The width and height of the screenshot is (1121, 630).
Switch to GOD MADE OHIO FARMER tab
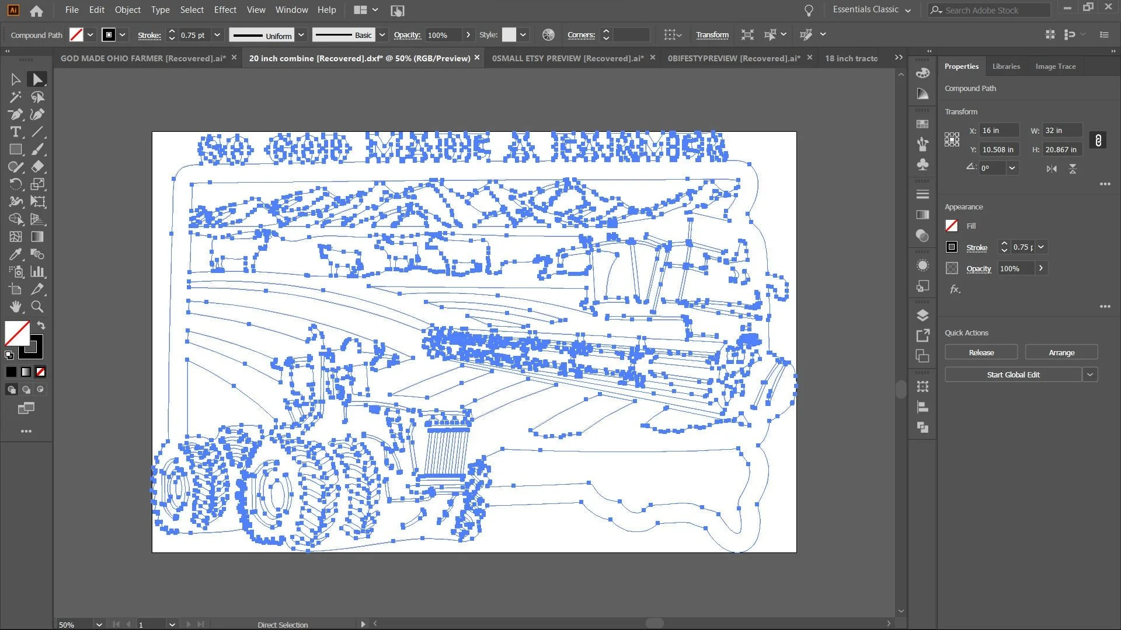click(143, 58)
